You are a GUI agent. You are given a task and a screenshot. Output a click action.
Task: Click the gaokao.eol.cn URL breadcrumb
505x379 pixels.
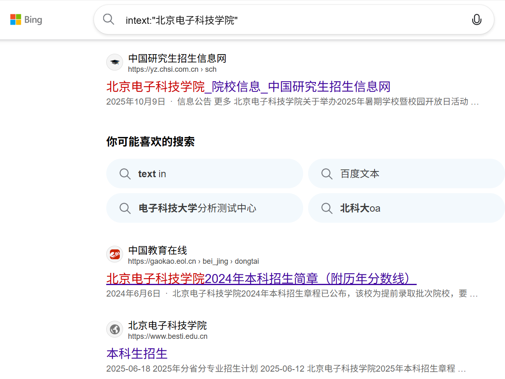tap(194, 261)
